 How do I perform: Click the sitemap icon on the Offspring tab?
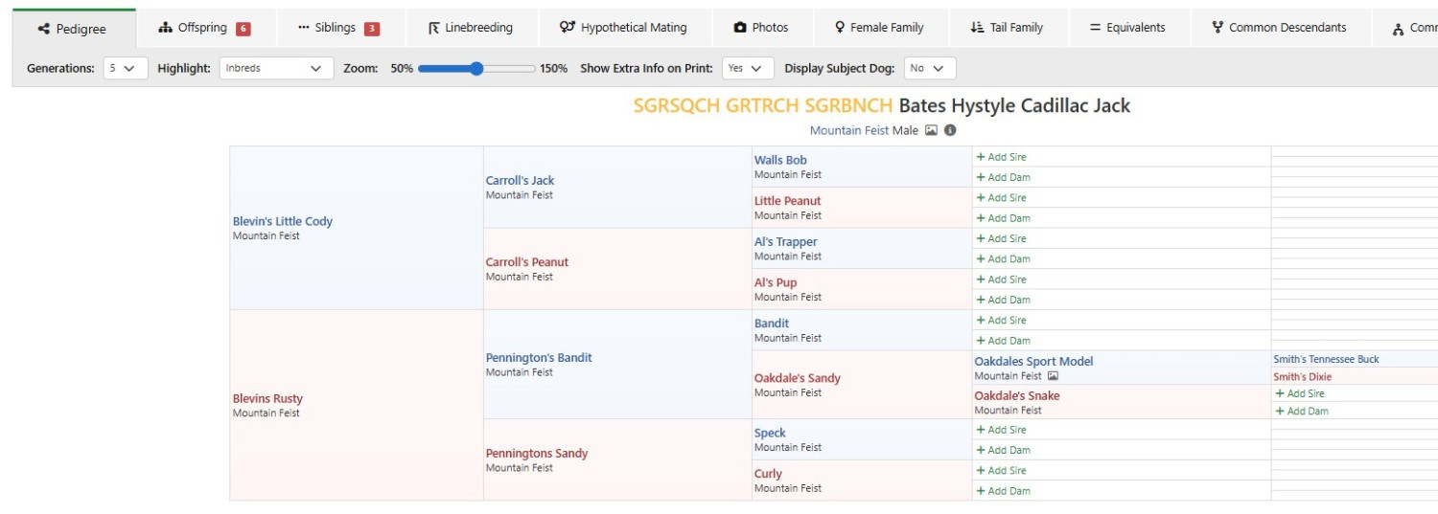165,28
